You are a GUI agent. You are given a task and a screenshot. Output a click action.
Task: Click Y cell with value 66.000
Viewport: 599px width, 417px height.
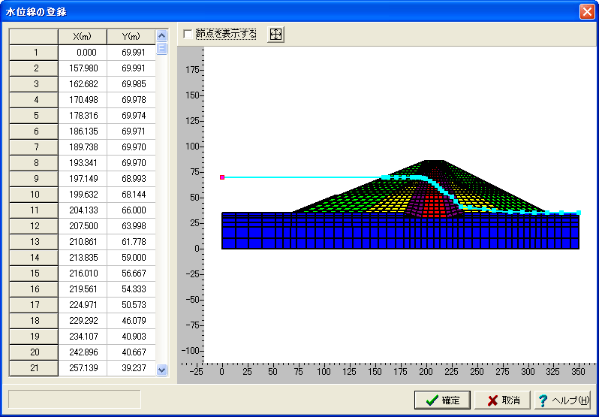coord(131,210)
